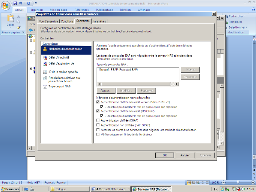The width and height of the screenshot is (256, 192).
Task: Open the Microsoft Office button menu
Action: [x=6, y=5]
